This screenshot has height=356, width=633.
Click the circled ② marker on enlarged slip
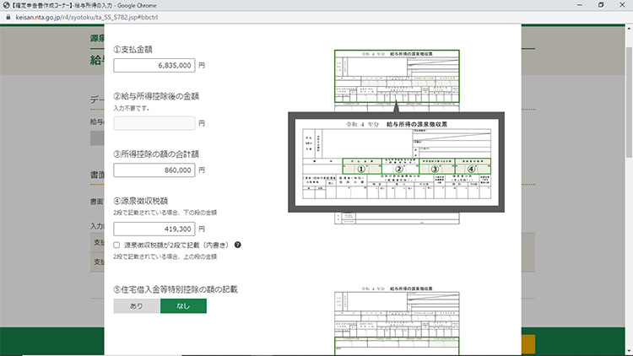398,168
